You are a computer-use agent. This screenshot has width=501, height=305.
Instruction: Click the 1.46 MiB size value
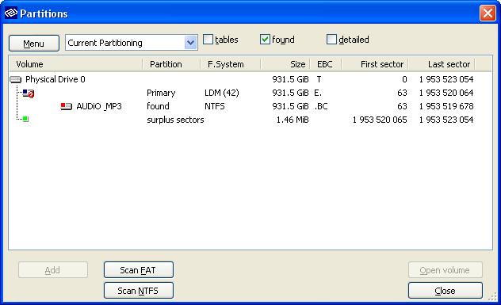pos(293,120)
